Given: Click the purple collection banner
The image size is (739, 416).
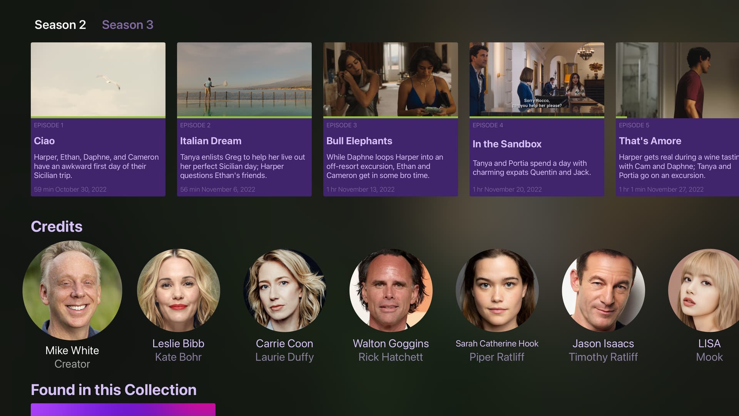Looking at the screenshot, I should [123, 409].
